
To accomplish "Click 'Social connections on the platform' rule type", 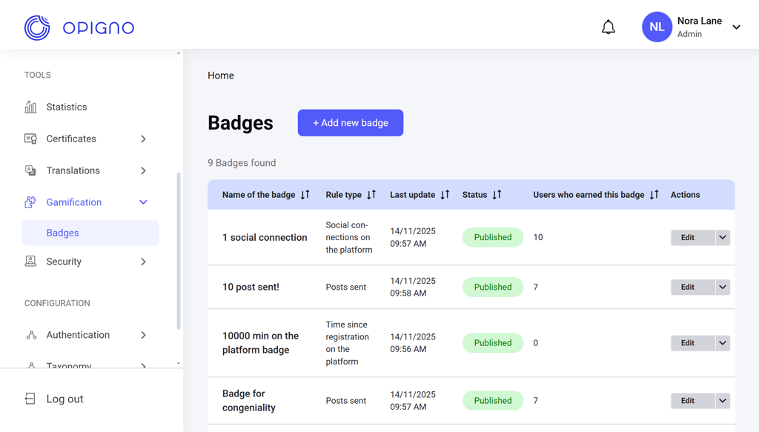I will (349, 237).
